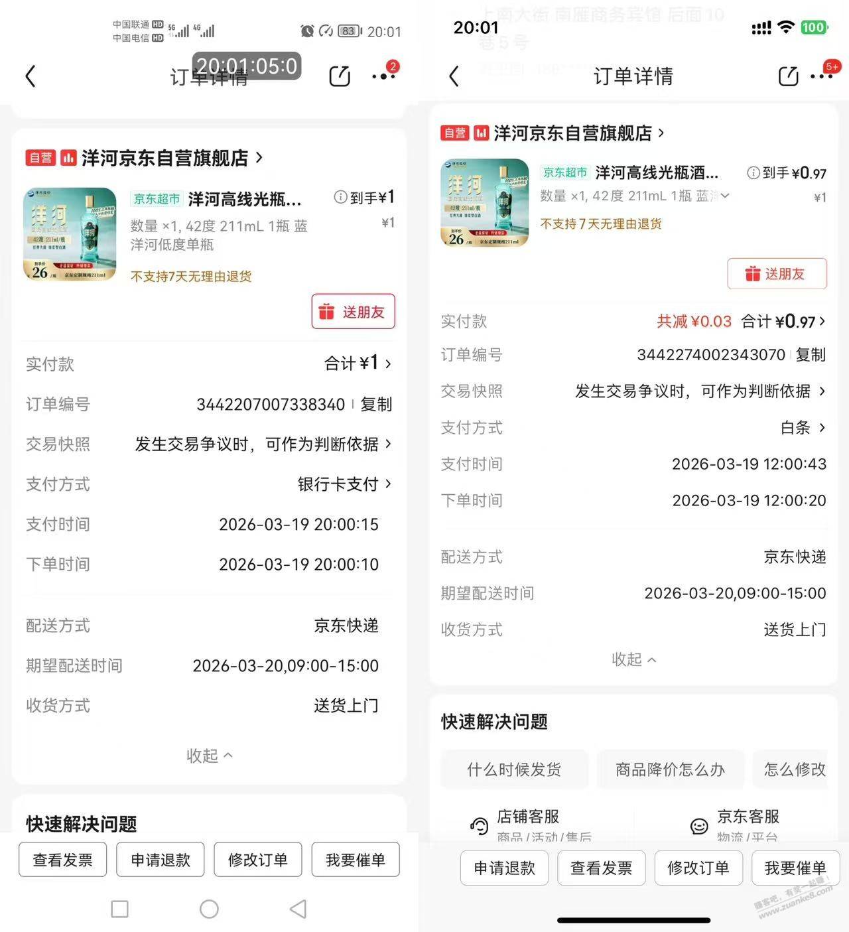Copy order number 3442207007338340

click(376, 404)
